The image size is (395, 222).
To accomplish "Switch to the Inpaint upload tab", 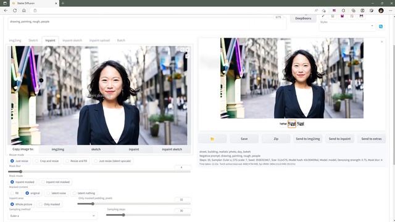I will pos(99,40).
